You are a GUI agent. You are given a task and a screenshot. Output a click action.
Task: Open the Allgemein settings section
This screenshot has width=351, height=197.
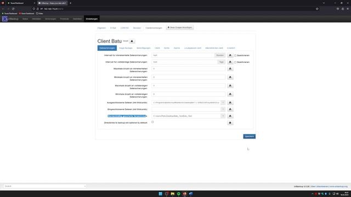(101, 28)
